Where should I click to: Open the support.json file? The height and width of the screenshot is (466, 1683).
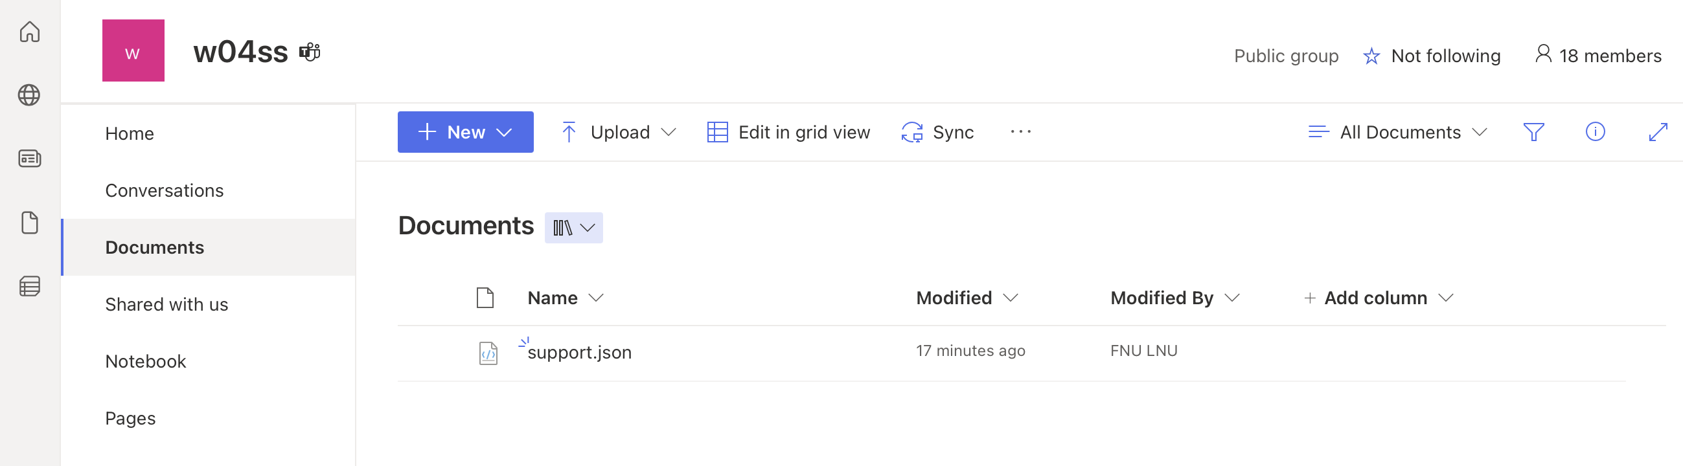click(580, 352)
